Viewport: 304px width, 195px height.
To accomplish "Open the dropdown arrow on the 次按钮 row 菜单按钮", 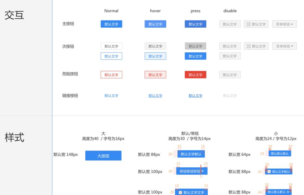I will pyautogui.click(x=292, y=46).
